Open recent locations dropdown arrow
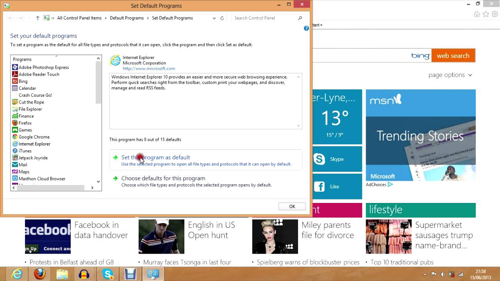The image size is (500, 281). 29,18
